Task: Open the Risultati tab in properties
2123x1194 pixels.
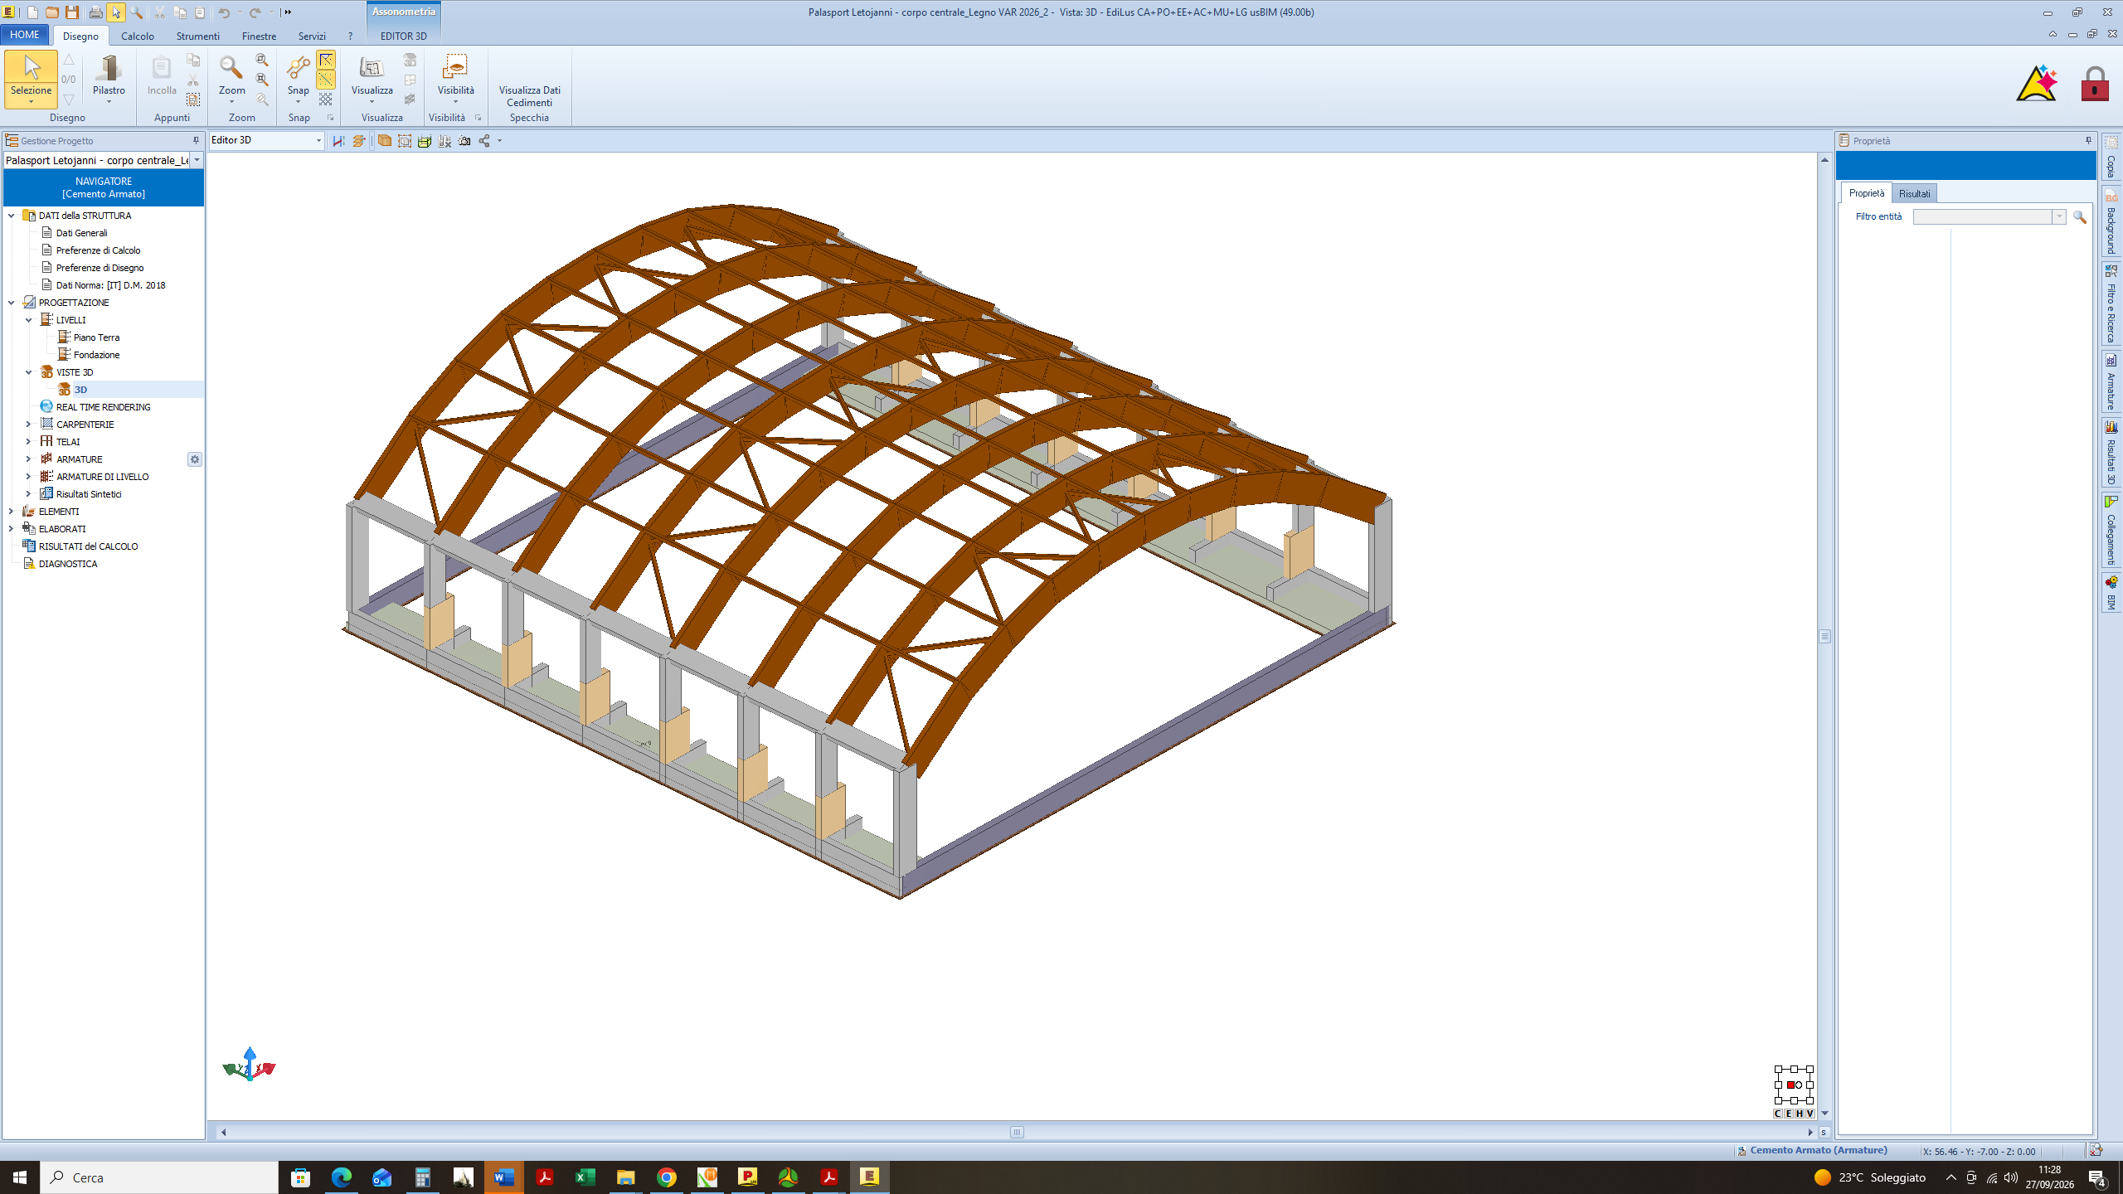Action: 1914,193
